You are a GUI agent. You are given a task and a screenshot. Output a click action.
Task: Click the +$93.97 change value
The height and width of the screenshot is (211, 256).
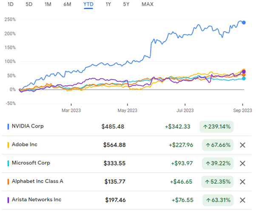coord(182,163)
